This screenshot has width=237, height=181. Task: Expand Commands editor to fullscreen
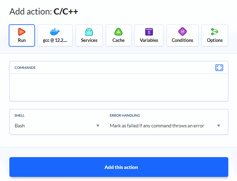click(x=219, y=67)
